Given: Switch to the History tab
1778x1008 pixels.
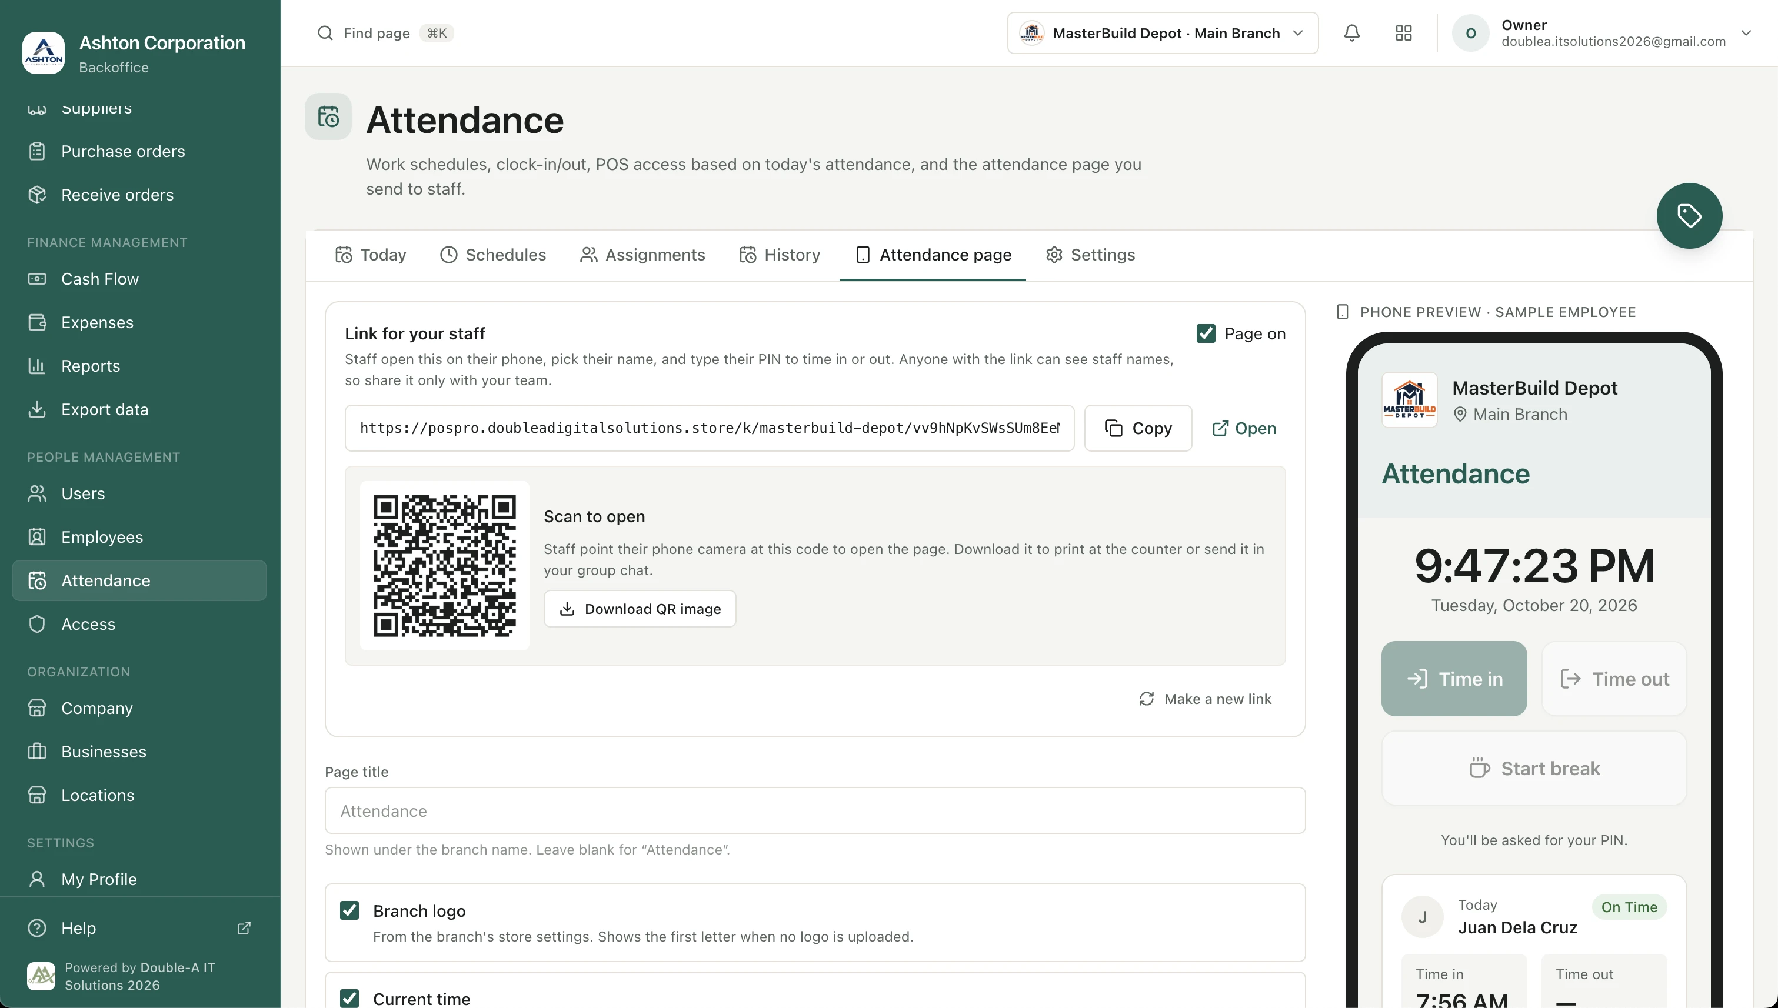Looking at the screenshot, I should 779,255.
